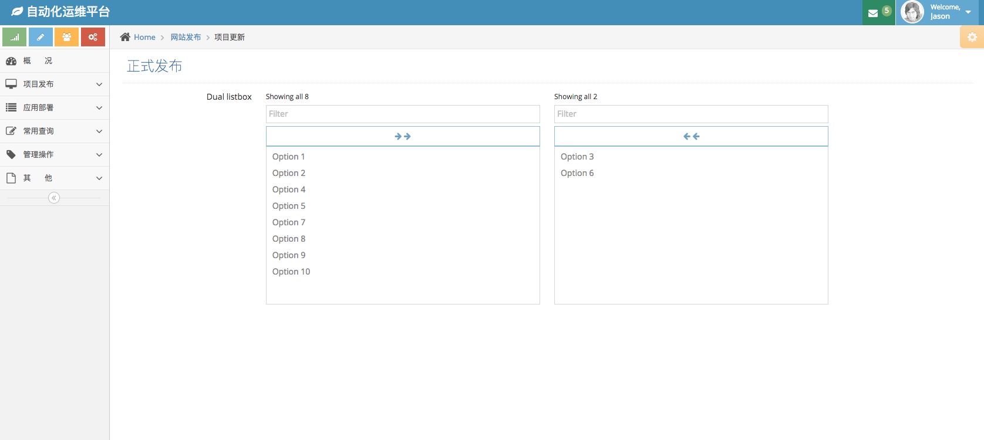
Task: Open the 应用部署 sidebar menu
Action: (55, 108)
